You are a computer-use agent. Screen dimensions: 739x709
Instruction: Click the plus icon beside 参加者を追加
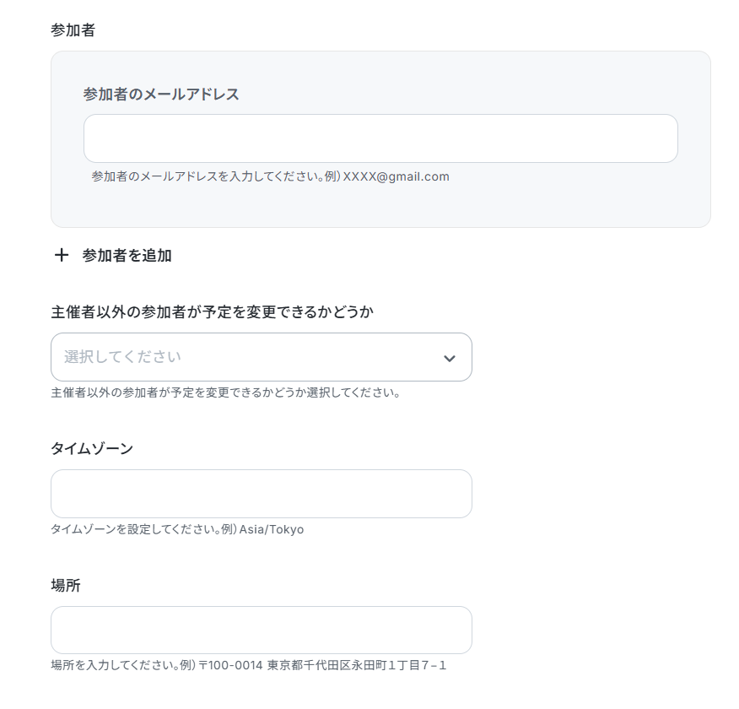pyautogui.click(x=62, y=255)
